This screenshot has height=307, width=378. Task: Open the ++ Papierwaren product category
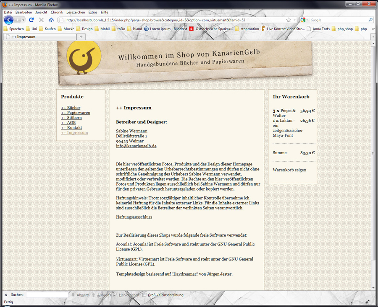click(x=76, y=113)
